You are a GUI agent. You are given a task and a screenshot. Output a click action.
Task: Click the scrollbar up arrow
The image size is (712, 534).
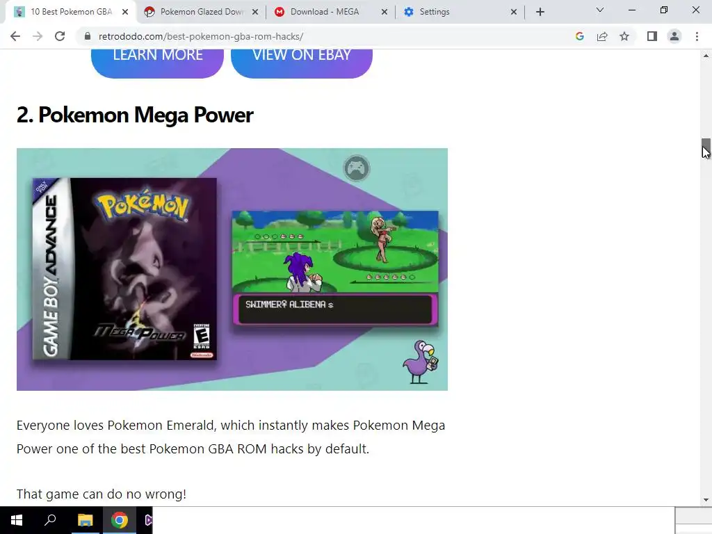click(x=706, y=56)
